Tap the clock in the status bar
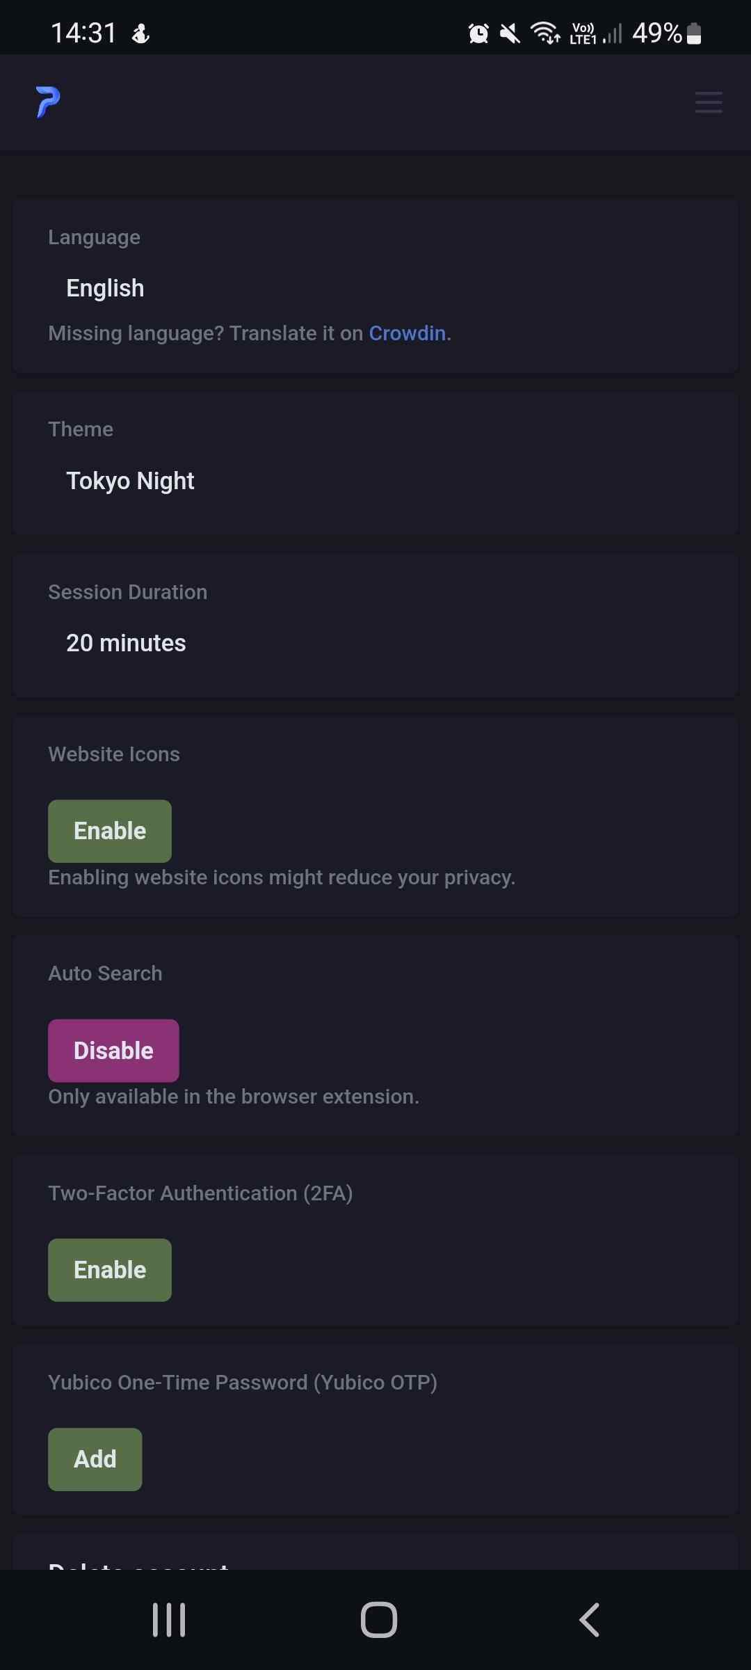Screen dimensions: 751x1670 coord(83,31)
